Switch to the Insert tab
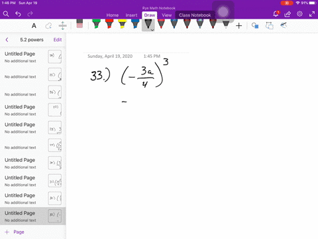Viewport: 318px width, 239px height. coord(131,15)
